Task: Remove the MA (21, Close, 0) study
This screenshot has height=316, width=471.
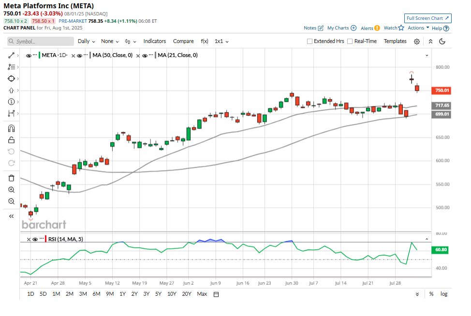Action: point(138,56)
